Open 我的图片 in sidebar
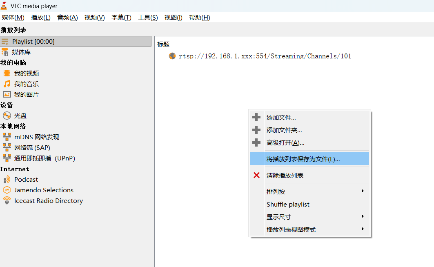The height and width of the screenshot is (267, 434). [27, 94]
